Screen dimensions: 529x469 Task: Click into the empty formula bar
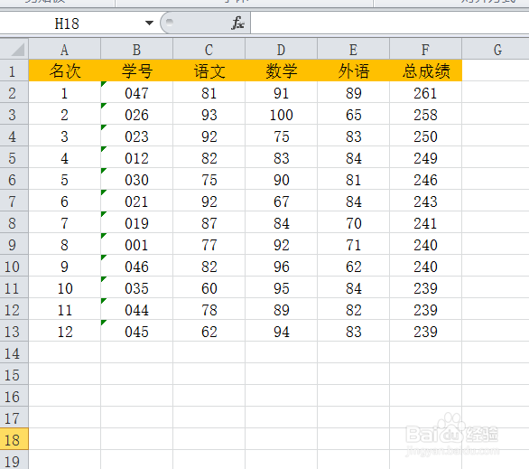[390, 23]
